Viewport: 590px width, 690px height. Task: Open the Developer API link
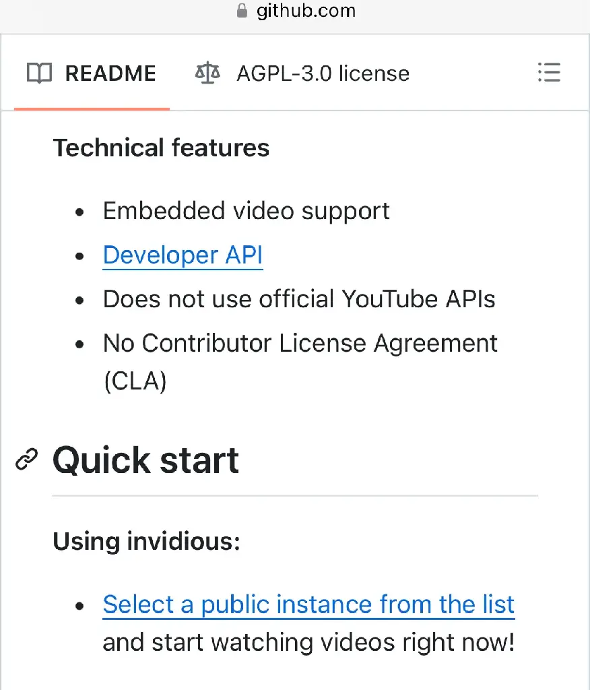[x=183, y=255]
